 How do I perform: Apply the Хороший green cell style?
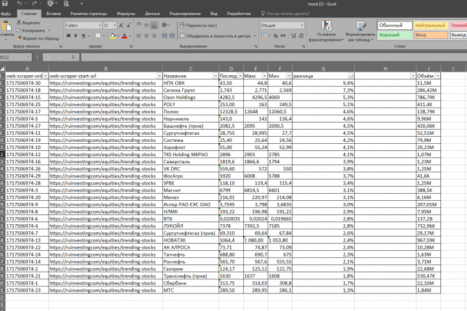click(394, 35)
